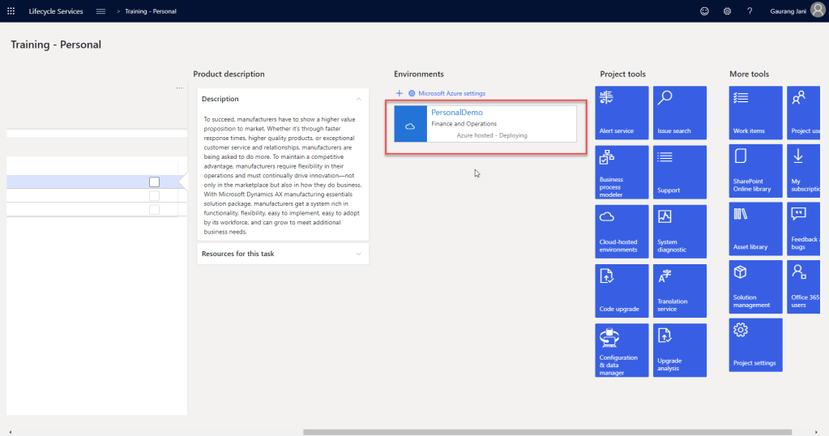Open the Issue search tile
This screenshot has height=436, width=829.
[x=679, y=113]
